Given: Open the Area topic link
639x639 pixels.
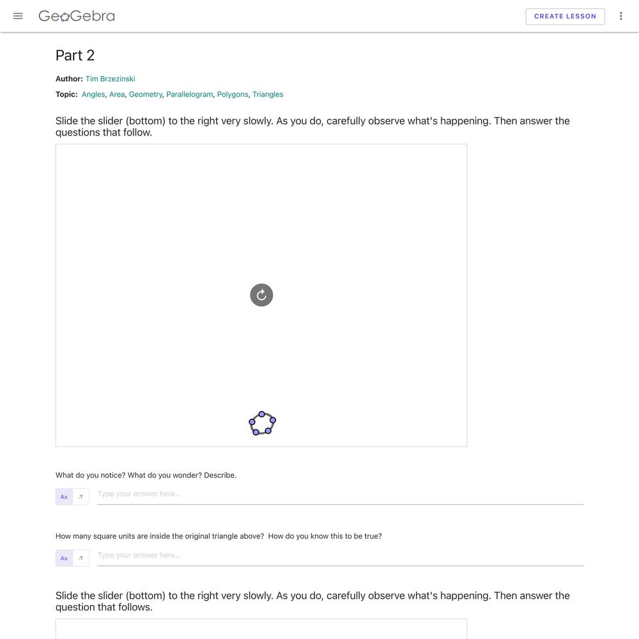Looking at the screenshot, I should click(117, 94).
